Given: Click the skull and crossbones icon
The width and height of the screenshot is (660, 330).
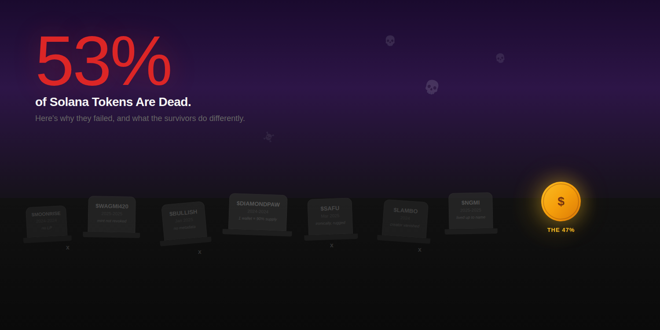Looking at the screenshot, I should [x=268, y=137].
